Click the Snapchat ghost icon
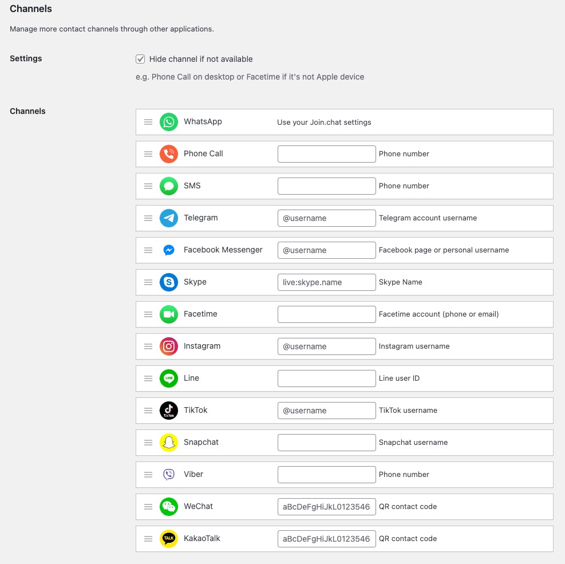The image size is (565, 564). 168,443
